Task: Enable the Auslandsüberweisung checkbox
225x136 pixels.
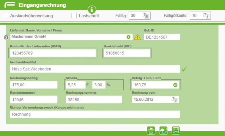Action: tap(5, 16)
